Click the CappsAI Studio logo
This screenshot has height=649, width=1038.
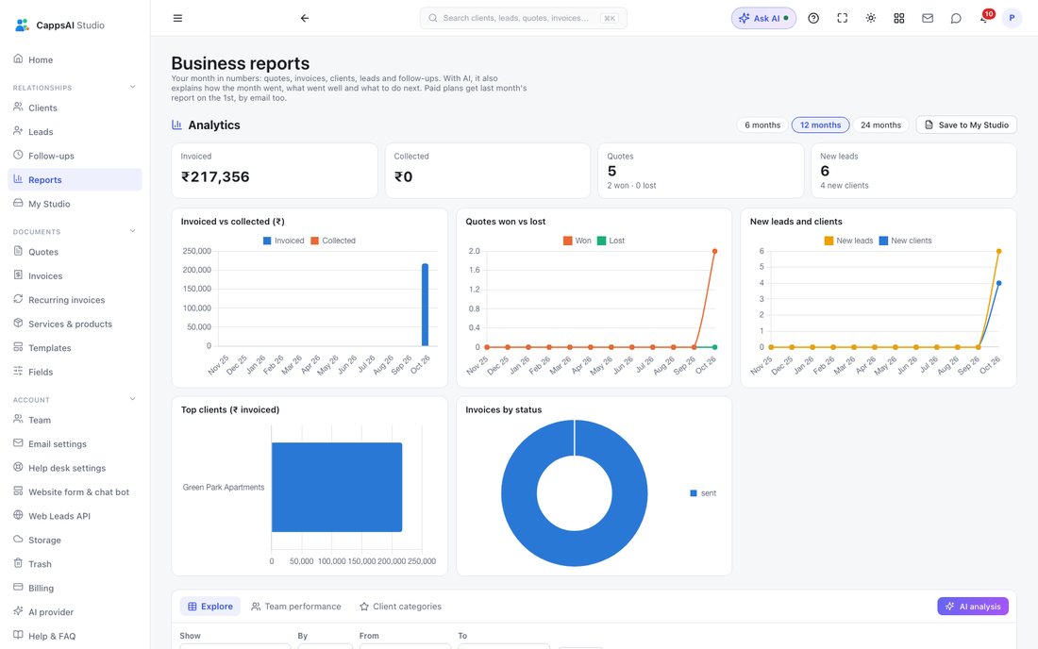[59, 25]
